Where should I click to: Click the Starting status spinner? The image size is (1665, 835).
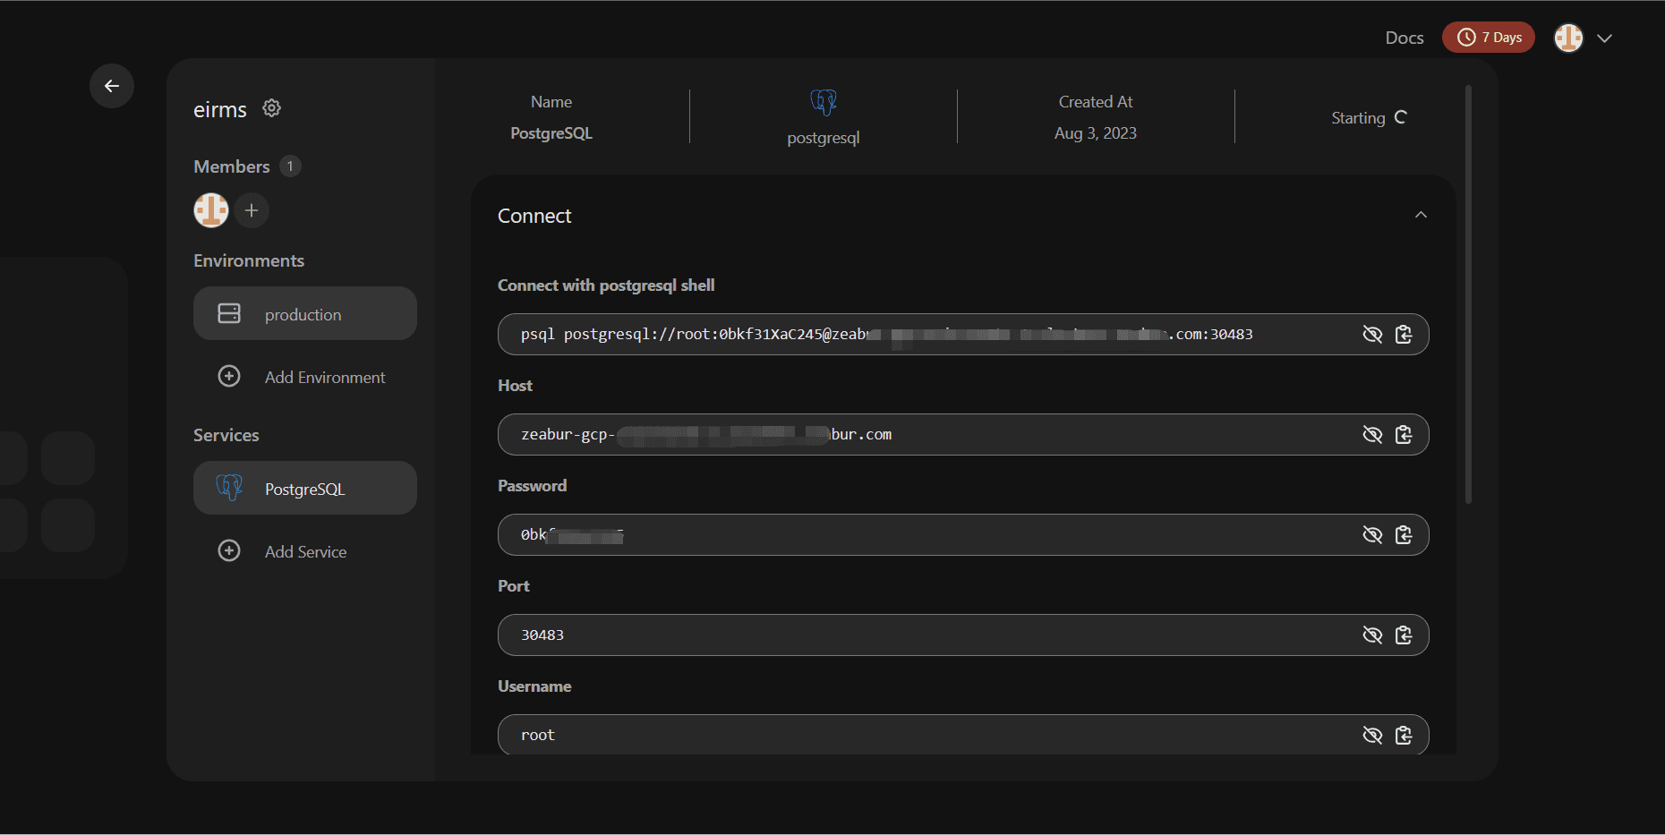(1401, 117)
